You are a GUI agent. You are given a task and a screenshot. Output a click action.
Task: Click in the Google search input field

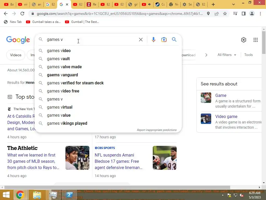pos(92,40)
